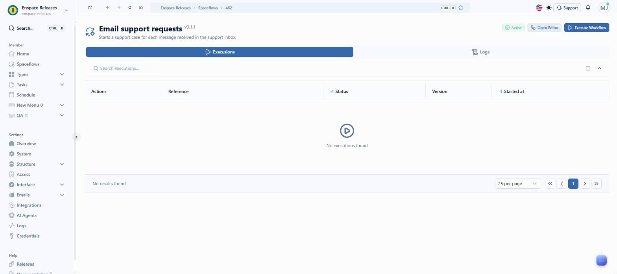Click the Version column header
The image size is (617, 274).
pos(440,91)
